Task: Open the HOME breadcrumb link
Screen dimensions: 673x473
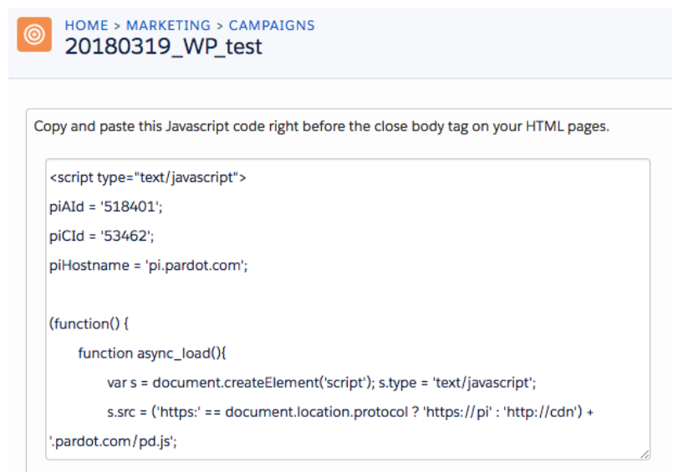Action: point(86,25)
